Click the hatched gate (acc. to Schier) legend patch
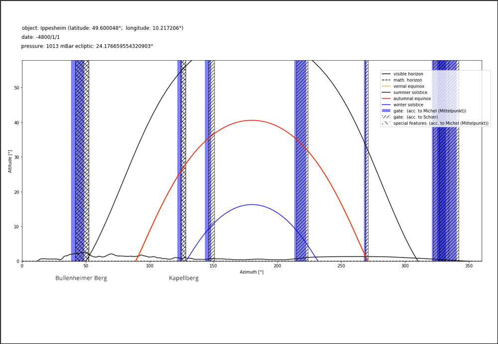The image size is (498, 344). click(386, 117)
